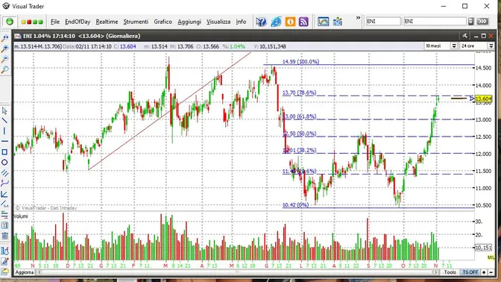501x282 pixels.
Task: Click the top magnifier zoom tool
Action: click(x=4, y=38)
